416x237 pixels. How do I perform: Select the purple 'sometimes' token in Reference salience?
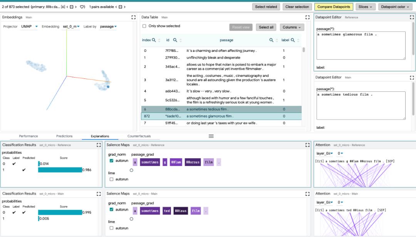150,162
